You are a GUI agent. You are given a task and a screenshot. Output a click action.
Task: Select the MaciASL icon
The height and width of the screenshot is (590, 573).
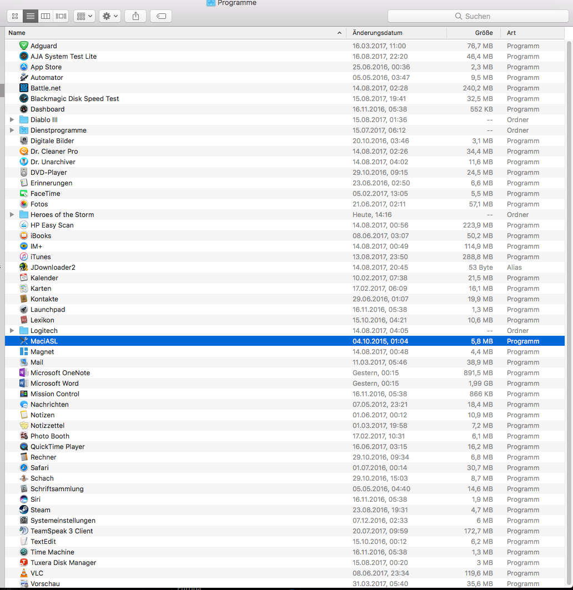24,341
